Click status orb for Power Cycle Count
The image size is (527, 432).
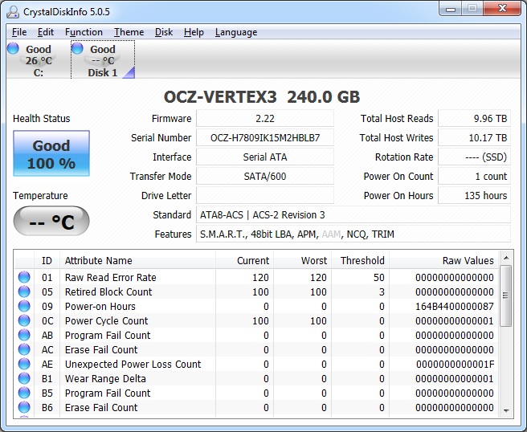point(24,320)
